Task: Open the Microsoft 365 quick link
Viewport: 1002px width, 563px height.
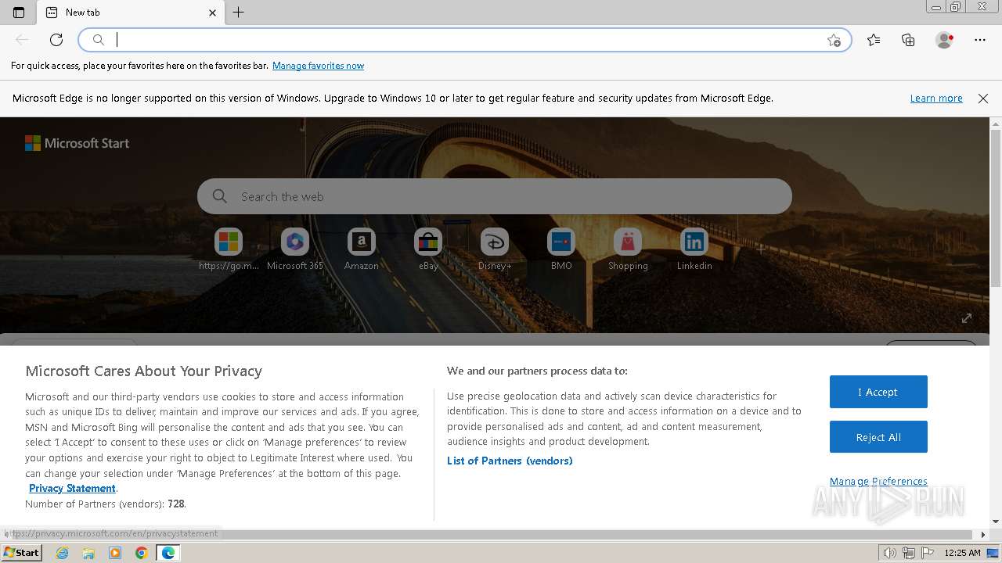Action: [x=295, y=249]
